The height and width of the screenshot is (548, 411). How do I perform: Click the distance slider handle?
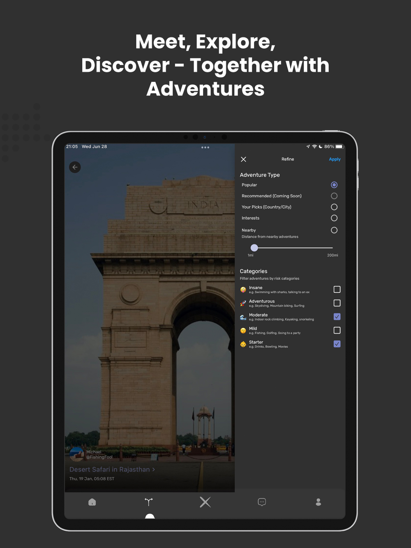coord(254,248)
